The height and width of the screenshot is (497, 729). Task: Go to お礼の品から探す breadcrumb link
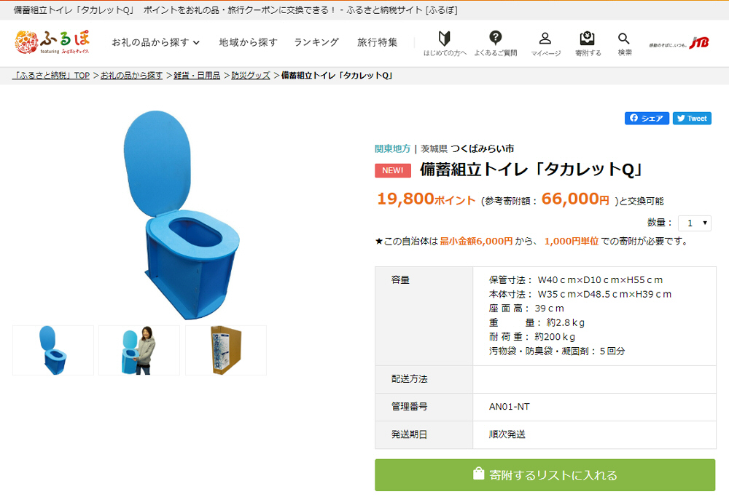[x=131, y=75]
